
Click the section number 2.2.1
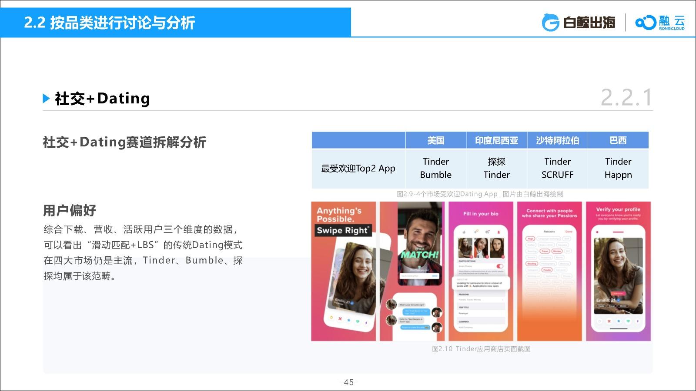point(626,97)
